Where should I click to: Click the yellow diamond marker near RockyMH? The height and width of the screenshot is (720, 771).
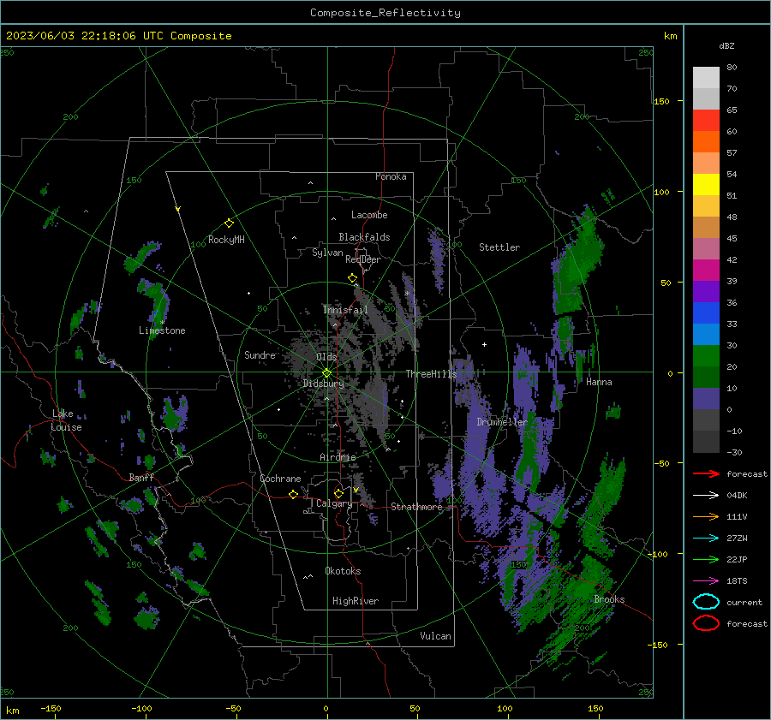point(229,223)
